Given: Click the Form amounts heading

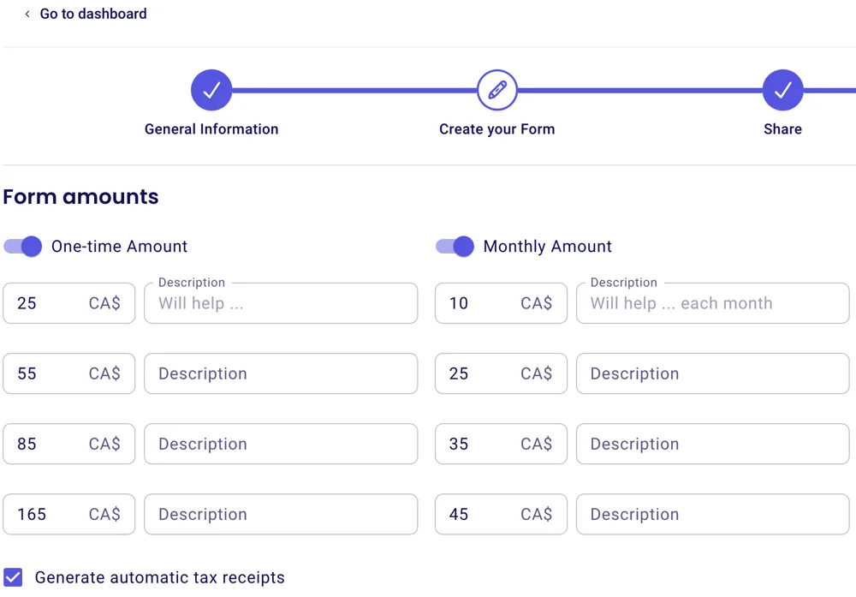Looking at the screenshot, I should (80, 197).
